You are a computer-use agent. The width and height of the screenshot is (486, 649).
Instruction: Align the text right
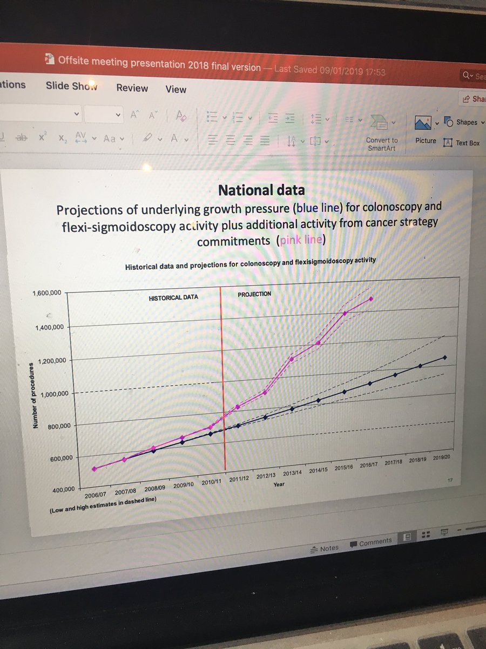click(248, 141)
